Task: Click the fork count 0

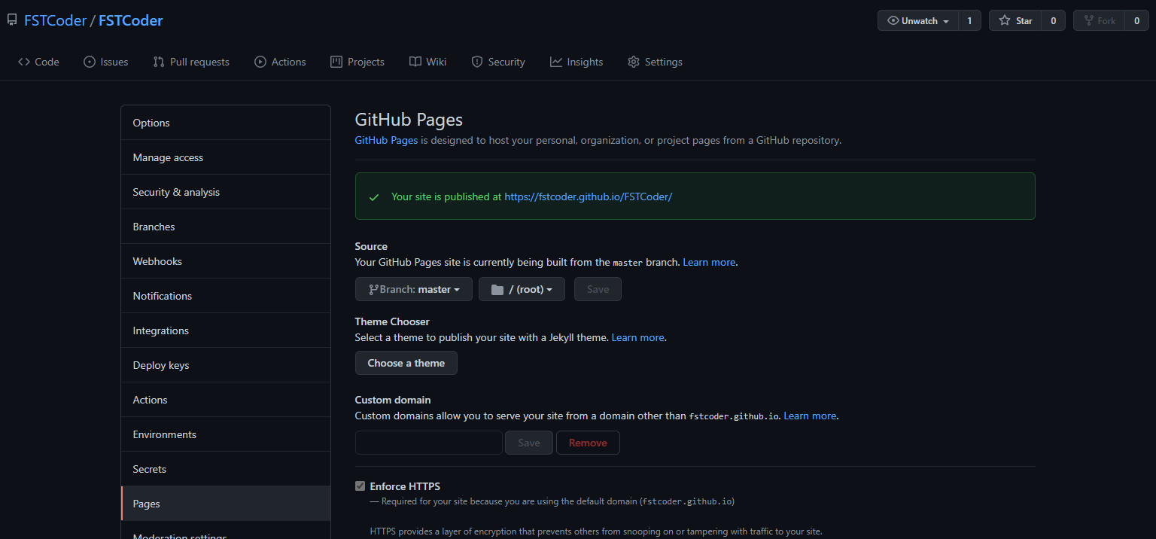Action: coord(1136,21)
